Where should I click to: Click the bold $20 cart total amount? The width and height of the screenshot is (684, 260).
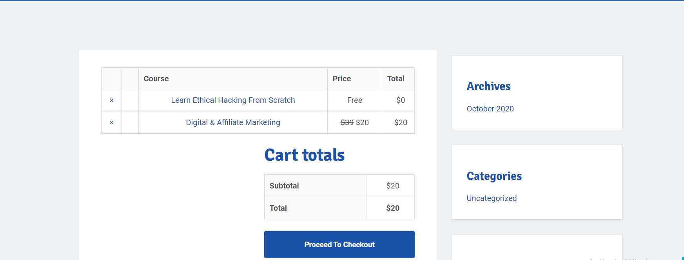click(393, 208)
